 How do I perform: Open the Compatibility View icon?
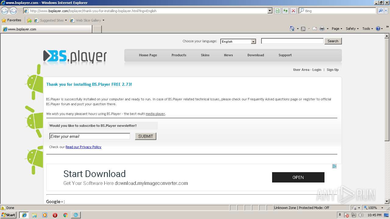[x=278, y=11]
